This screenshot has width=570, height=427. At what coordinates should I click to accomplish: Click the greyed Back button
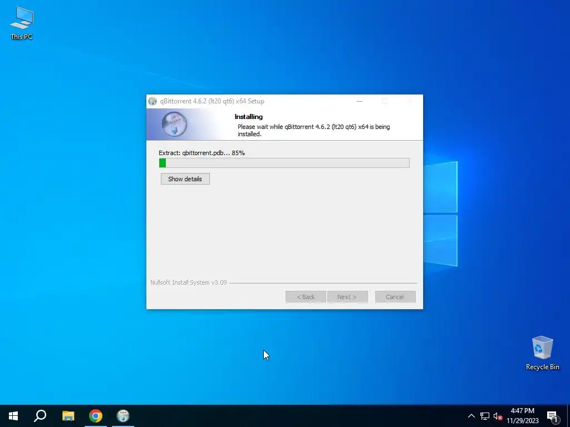pos(306,297)
